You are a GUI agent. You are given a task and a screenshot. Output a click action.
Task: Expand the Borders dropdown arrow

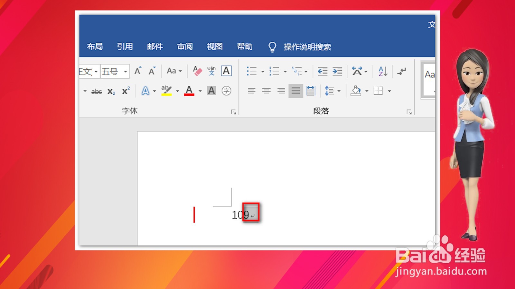click(x=389, y=91)
